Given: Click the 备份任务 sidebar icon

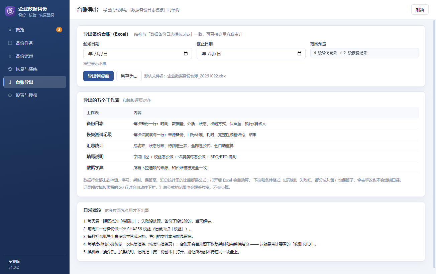Looking at the screenshot, I should click(10, 43).
